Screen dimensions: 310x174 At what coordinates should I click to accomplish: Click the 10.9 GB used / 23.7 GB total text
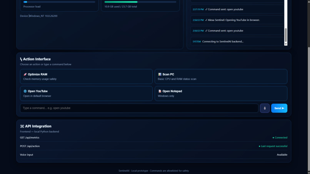(x=121, y=7)
